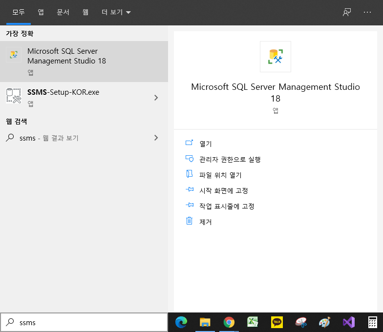
Task: Click the magnifier icon beside the ssms web result
Action: tap(10, 138)
